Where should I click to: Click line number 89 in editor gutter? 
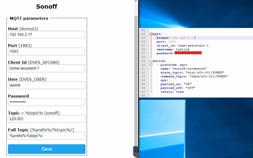coord(143,61)
